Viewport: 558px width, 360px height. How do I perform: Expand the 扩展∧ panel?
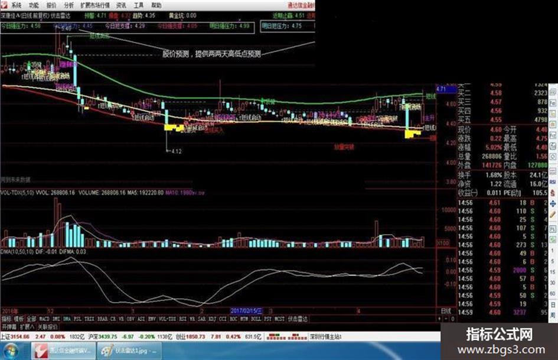tap(27, 326)
